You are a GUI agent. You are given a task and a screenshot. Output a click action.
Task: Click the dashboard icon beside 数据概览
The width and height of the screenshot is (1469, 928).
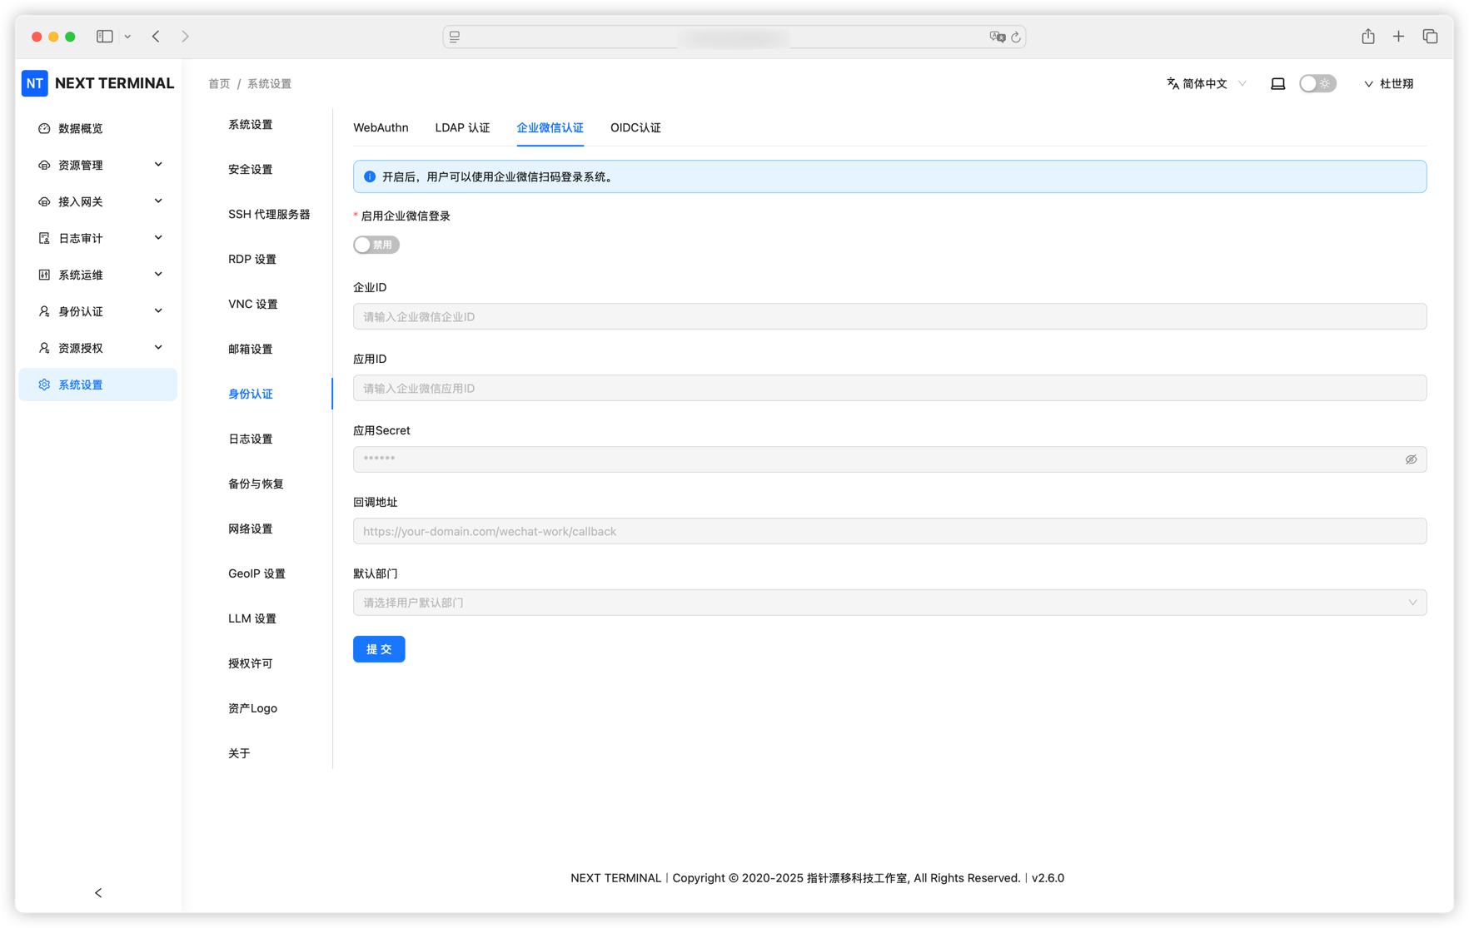point(44,128)
